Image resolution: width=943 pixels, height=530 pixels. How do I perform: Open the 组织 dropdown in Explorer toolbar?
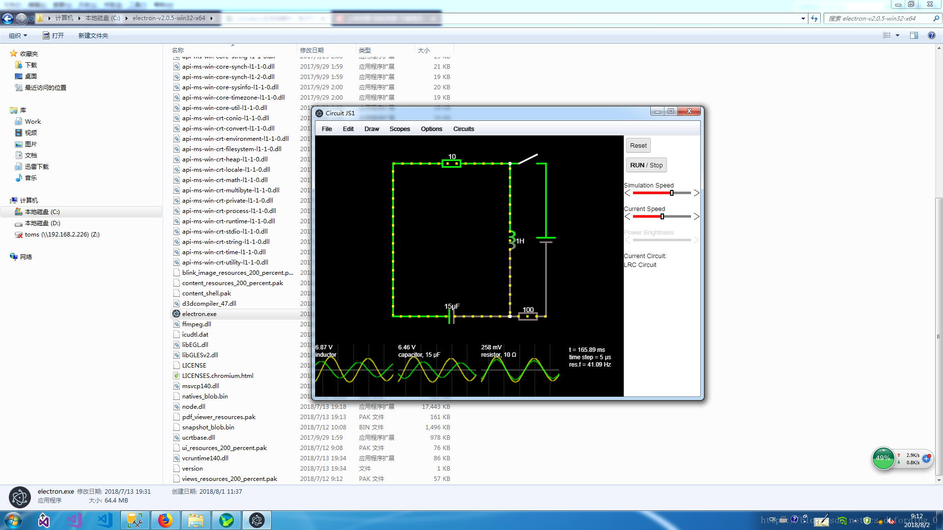(18, 35)
